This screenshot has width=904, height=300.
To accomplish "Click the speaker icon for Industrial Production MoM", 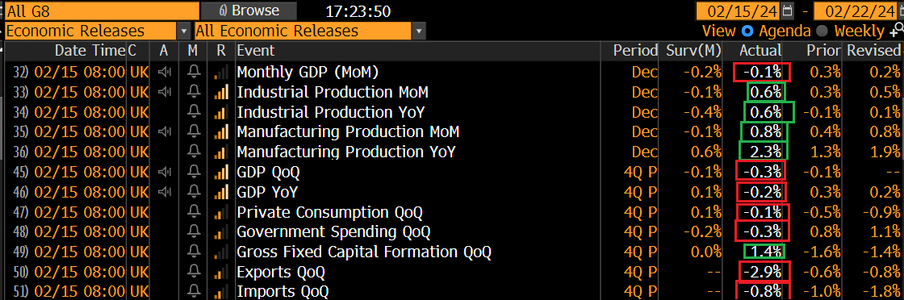I will coord(165,92).
